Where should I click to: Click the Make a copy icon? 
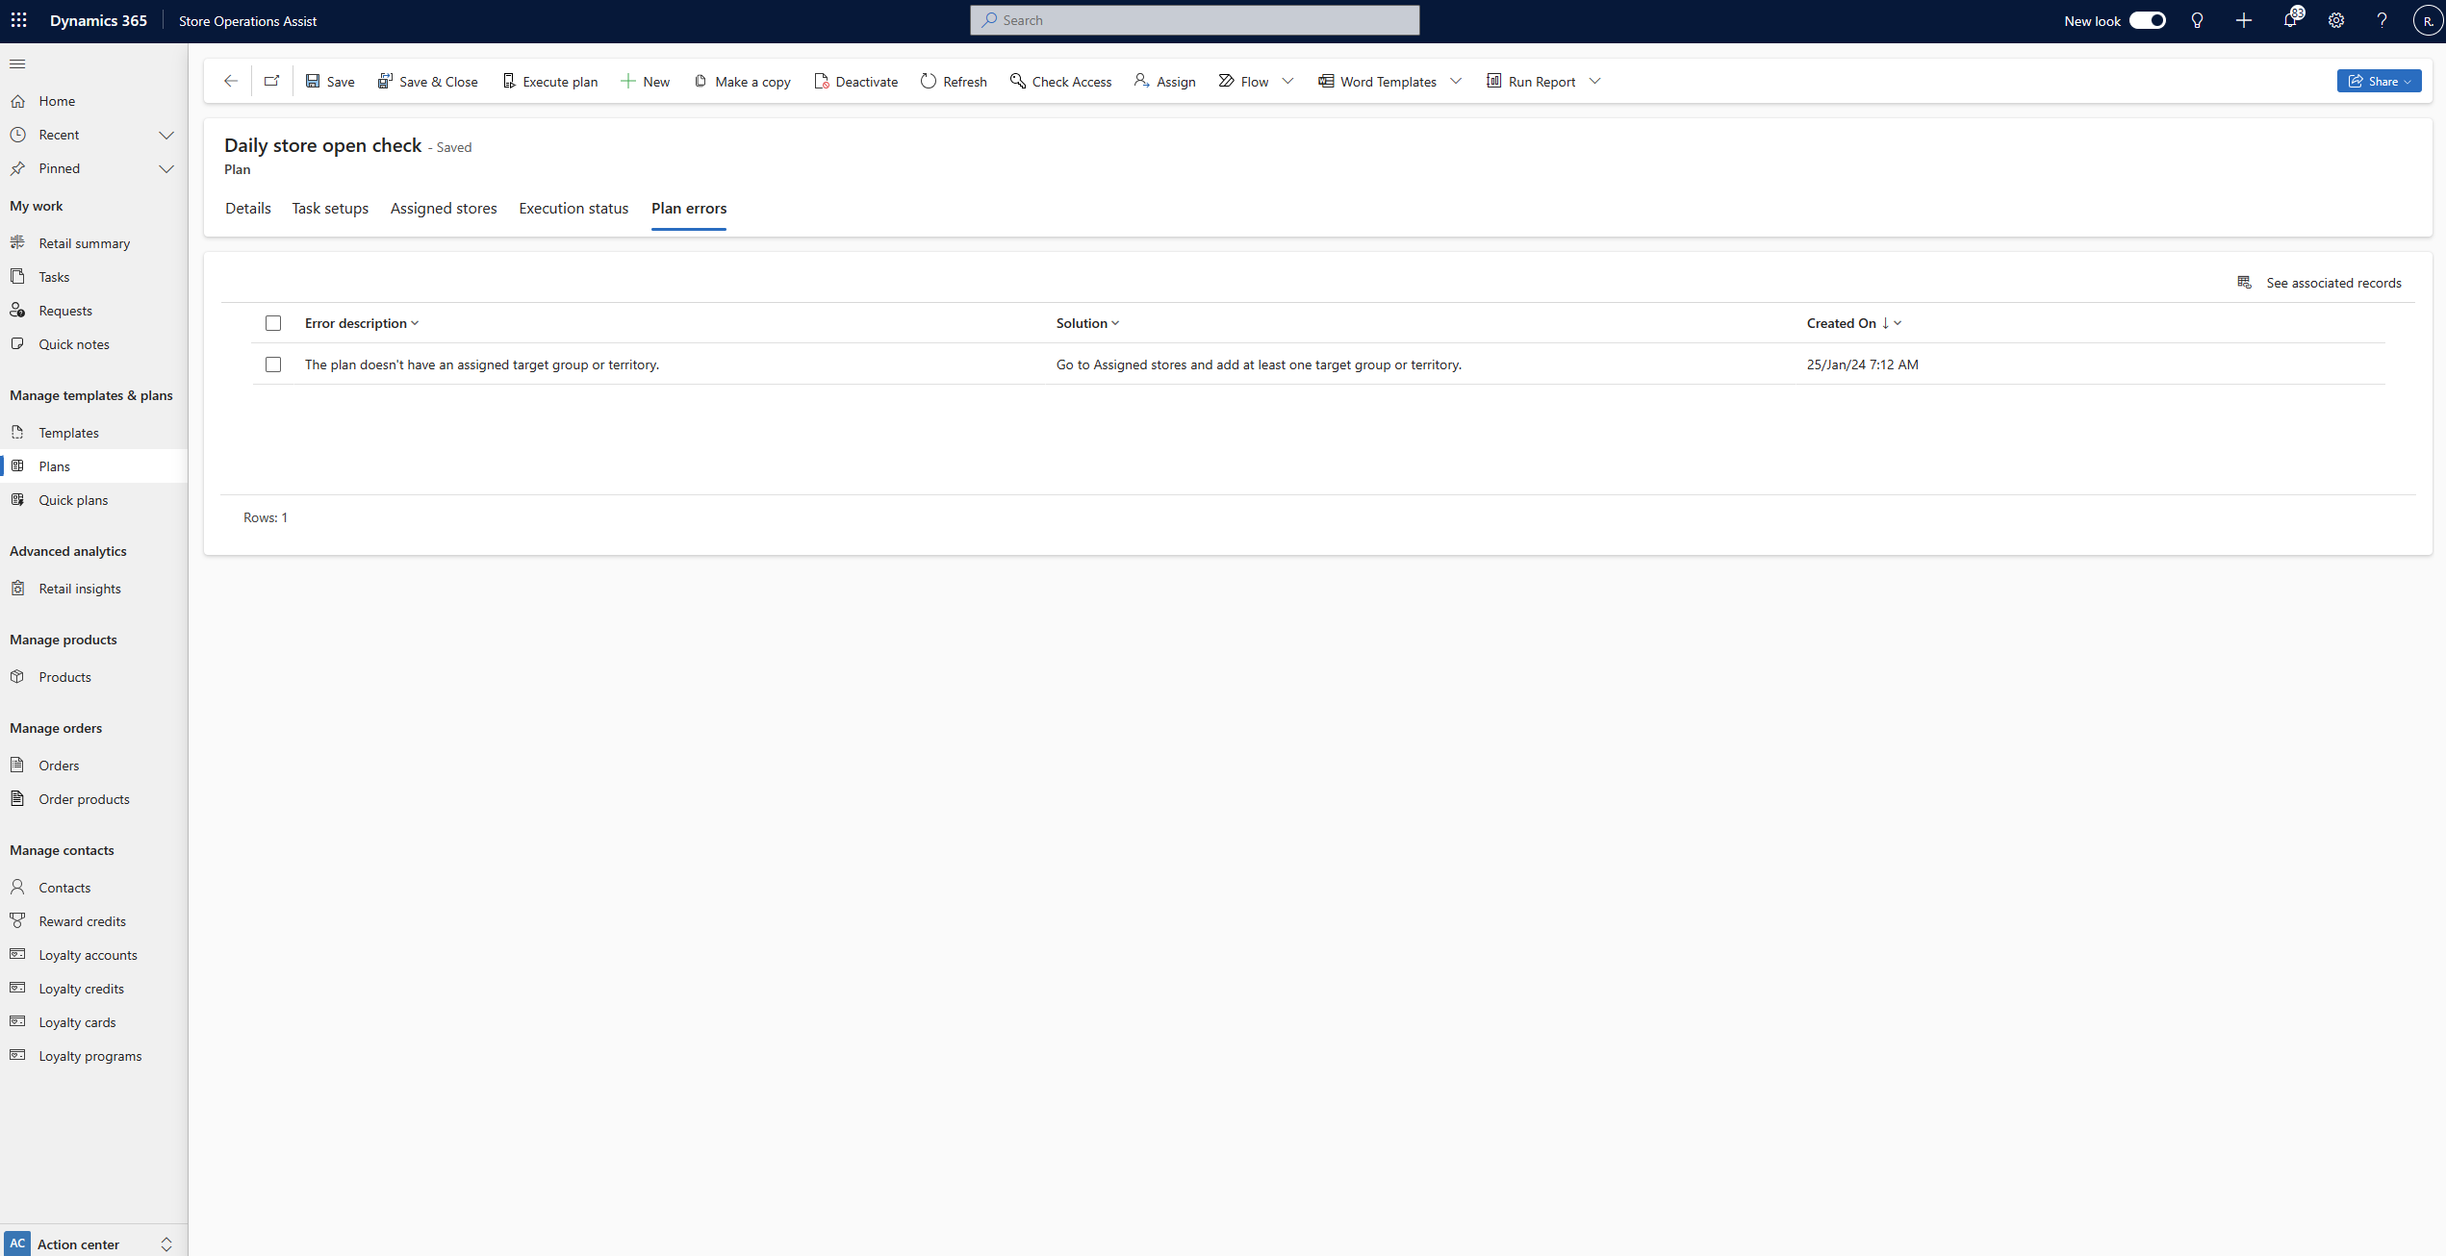701,80
